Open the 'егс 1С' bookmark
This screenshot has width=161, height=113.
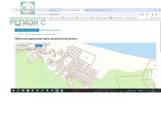[x=78, y=18]
